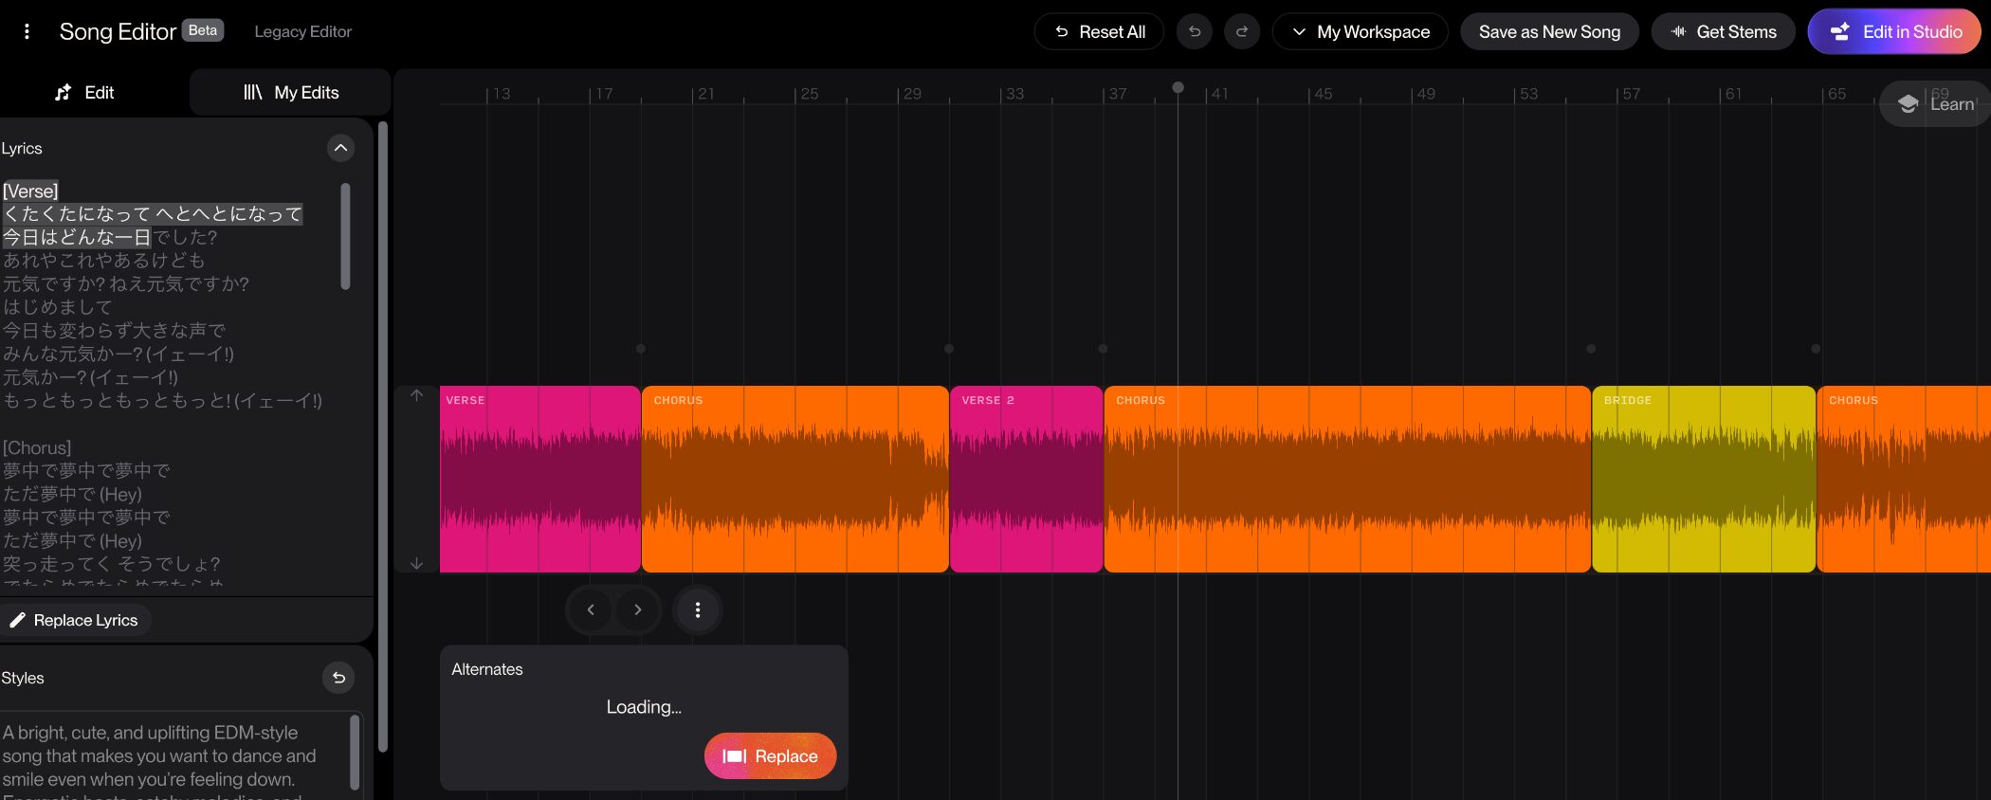Go to the previous section with left chevron

point(591,609)
